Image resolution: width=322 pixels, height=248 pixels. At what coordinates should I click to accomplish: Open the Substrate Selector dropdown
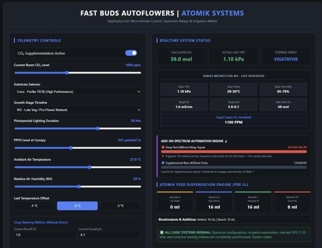(x=77, y=92)
